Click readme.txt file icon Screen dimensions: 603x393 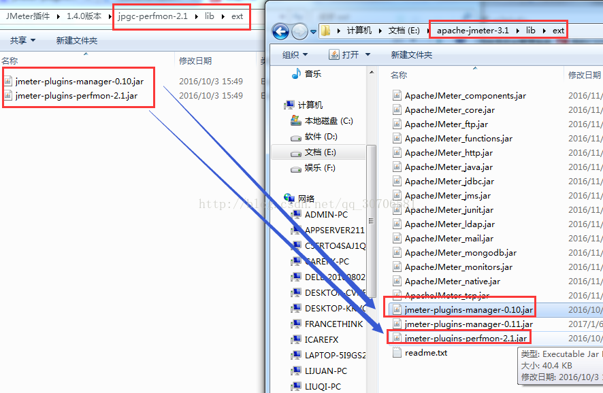[x=397, y=353]
